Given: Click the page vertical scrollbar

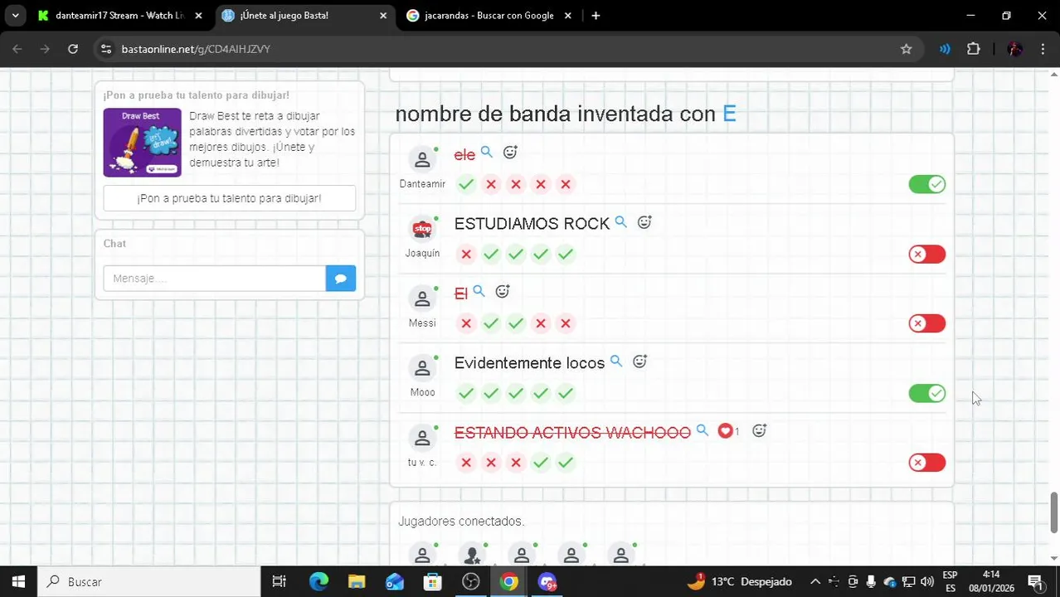Looking at the screenshot, I should pos(1054,512).
